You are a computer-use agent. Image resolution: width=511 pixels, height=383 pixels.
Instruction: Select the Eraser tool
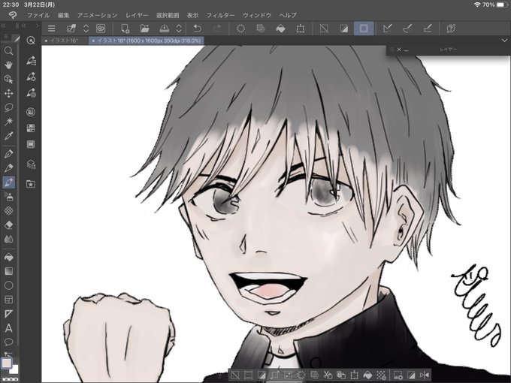[x=9, y=225]
